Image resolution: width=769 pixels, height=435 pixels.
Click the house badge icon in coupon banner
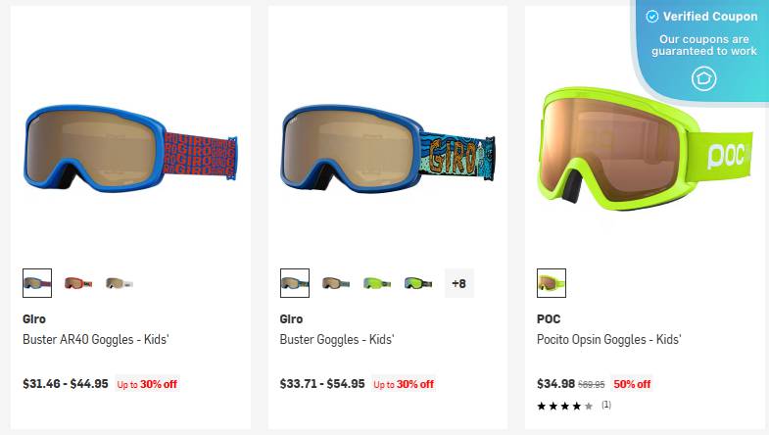tap(703, 78)
